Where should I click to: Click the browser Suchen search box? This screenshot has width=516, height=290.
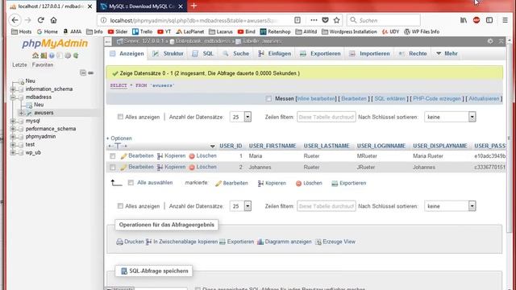coord(384,20)
